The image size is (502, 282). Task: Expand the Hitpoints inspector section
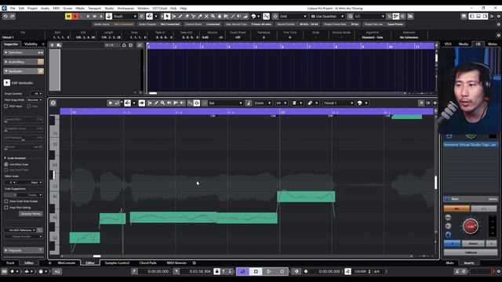(x=23, y=250)
